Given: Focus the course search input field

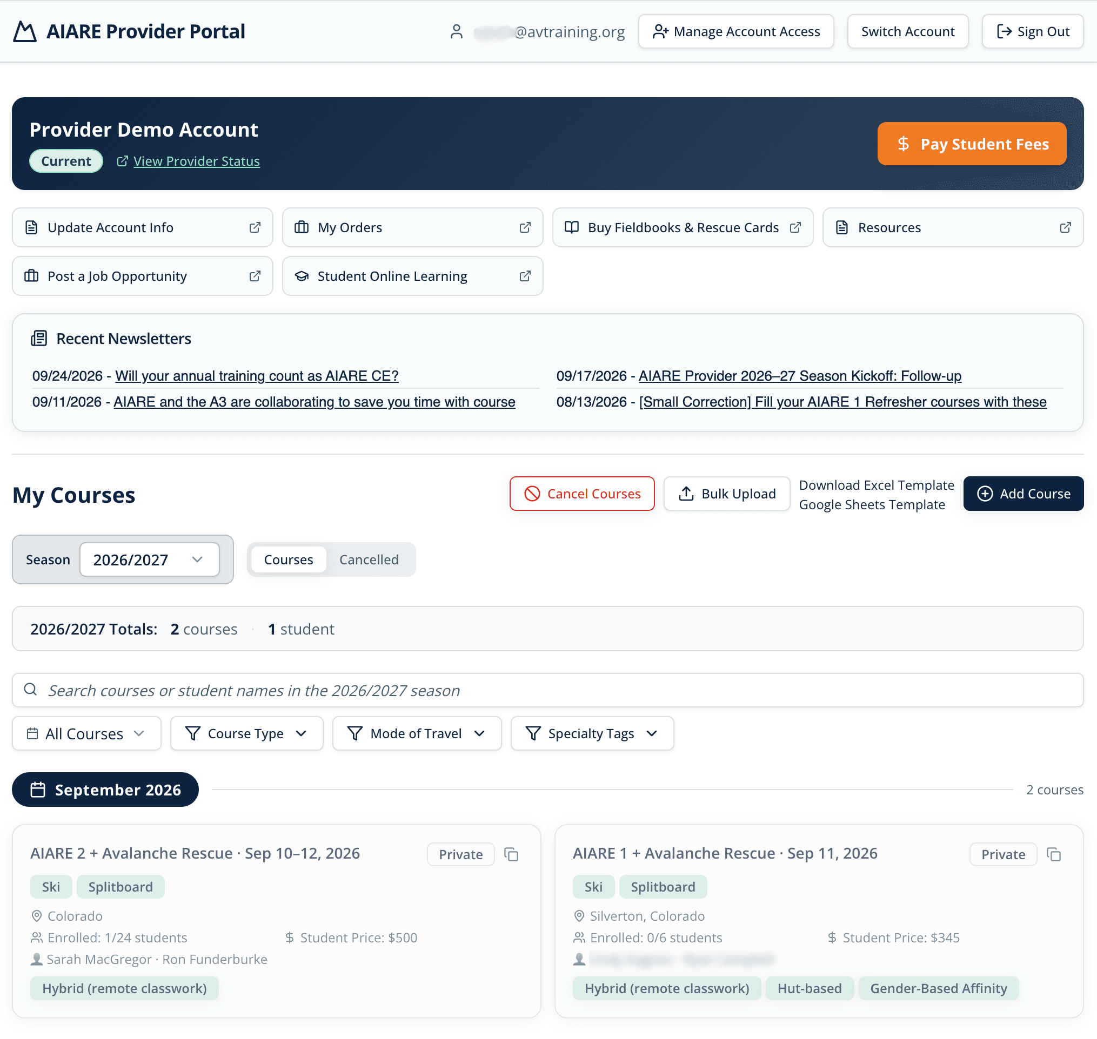Looking at the screenshot, I should 547,690.
